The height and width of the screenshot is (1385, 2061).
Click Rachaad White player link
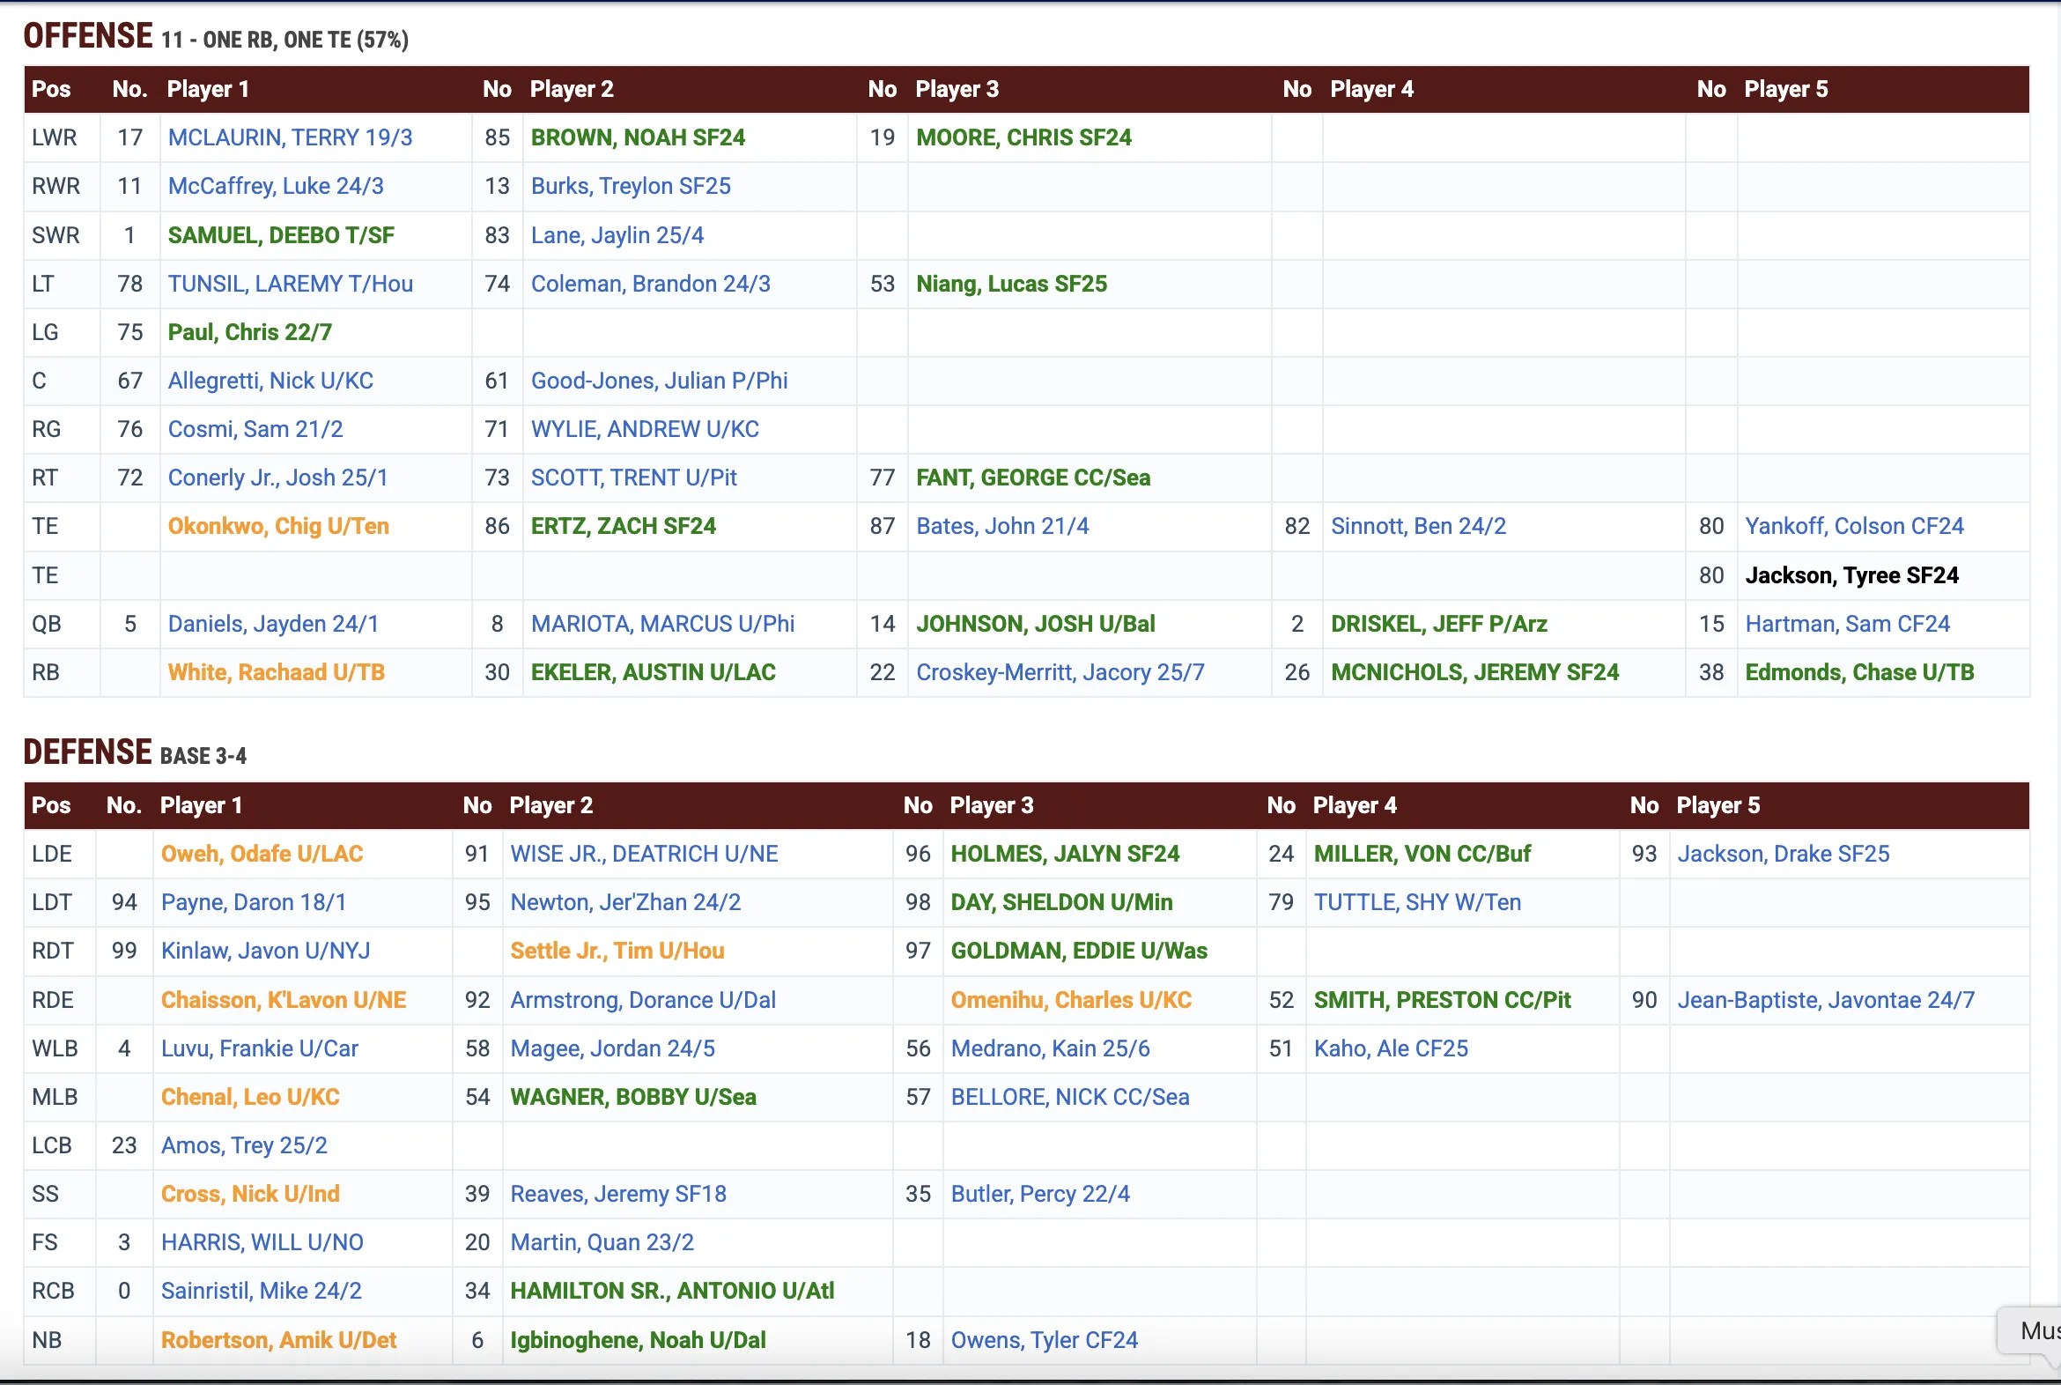[276, 672]
